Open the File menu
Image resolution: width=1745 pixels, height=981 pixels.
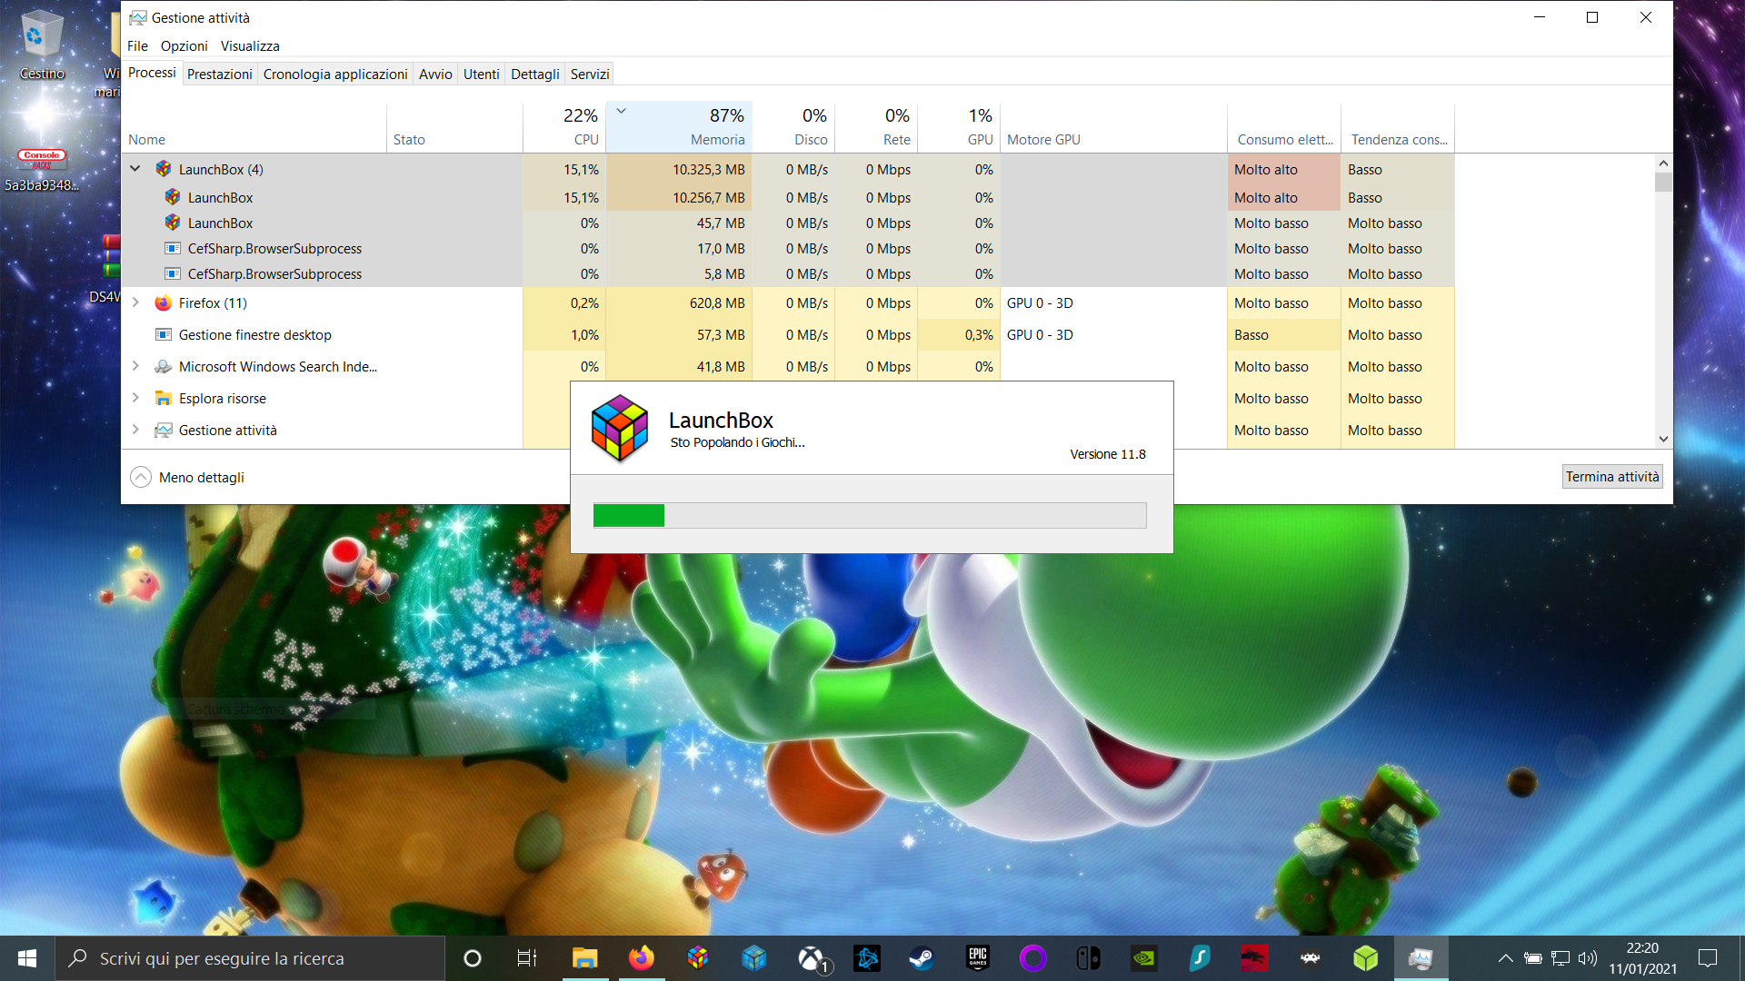[x=137, y=46]
